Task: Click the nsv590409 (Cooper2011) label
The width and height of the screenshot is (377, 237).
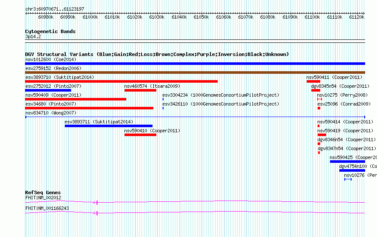Action: 53,95
